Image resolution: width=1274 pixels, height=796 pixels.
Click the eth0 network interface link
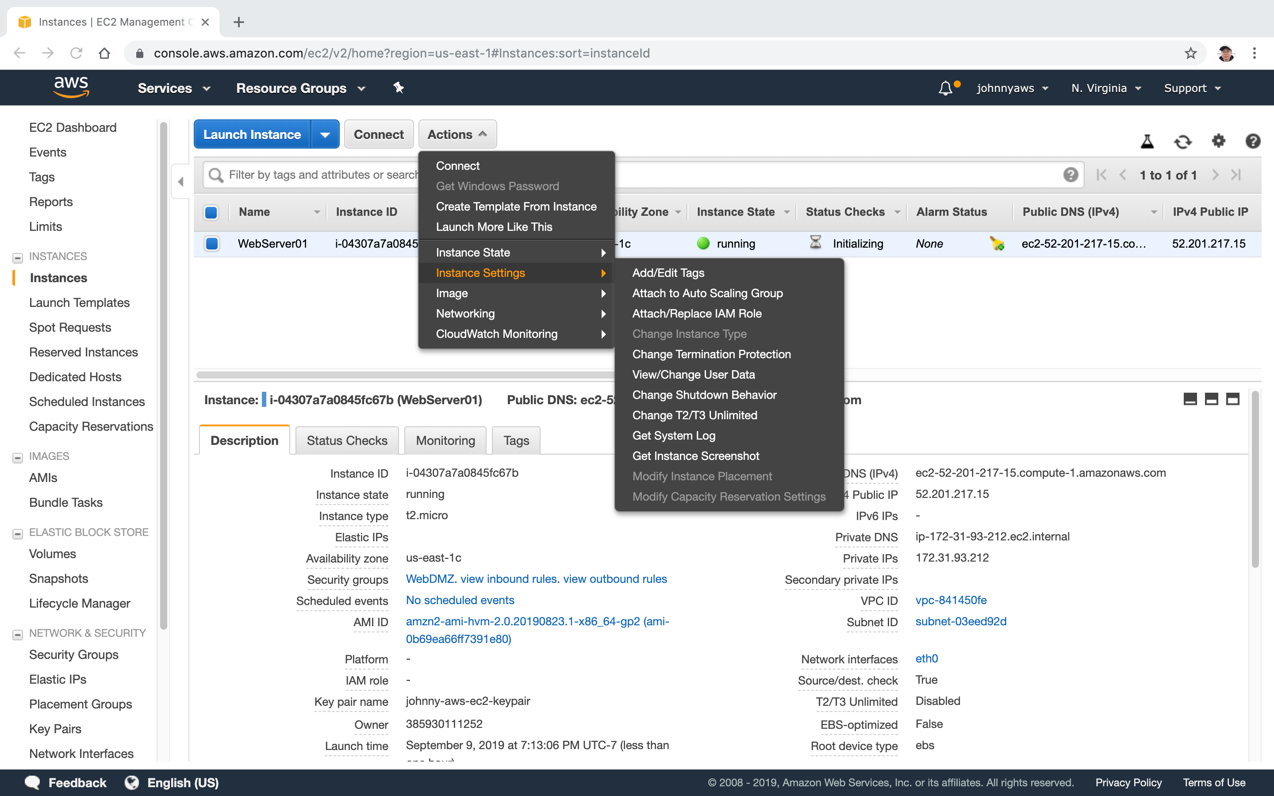[927, 658]
